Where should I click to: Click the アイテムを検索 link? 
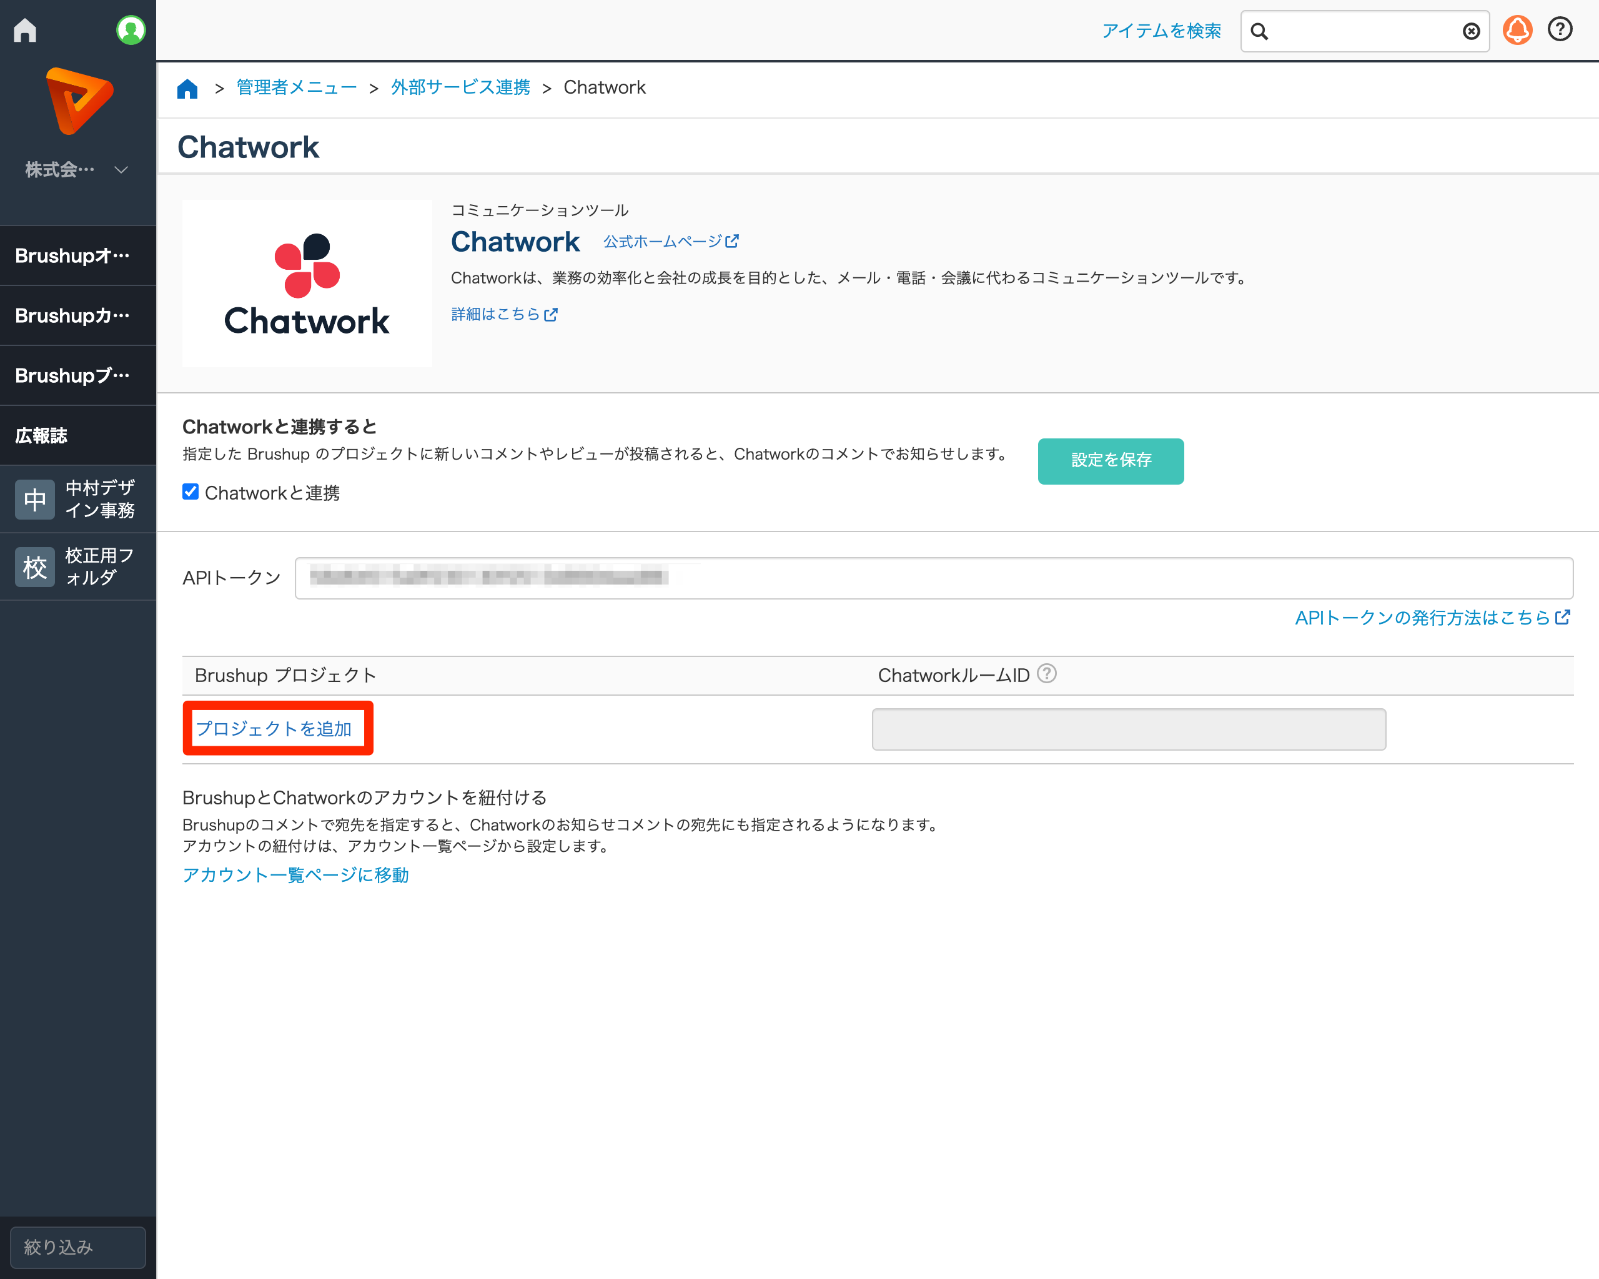pyautogui.click(x=1161, y=31)
